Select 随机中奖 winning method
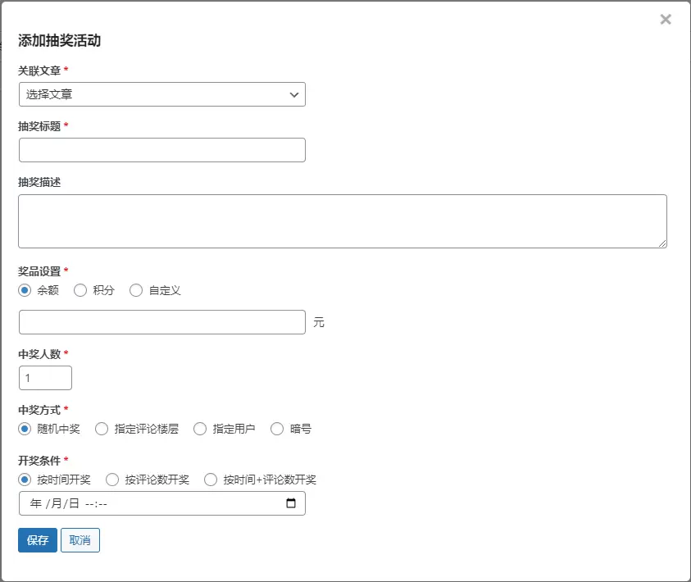The height and width of the screenshot is (582, 691). 25,429
